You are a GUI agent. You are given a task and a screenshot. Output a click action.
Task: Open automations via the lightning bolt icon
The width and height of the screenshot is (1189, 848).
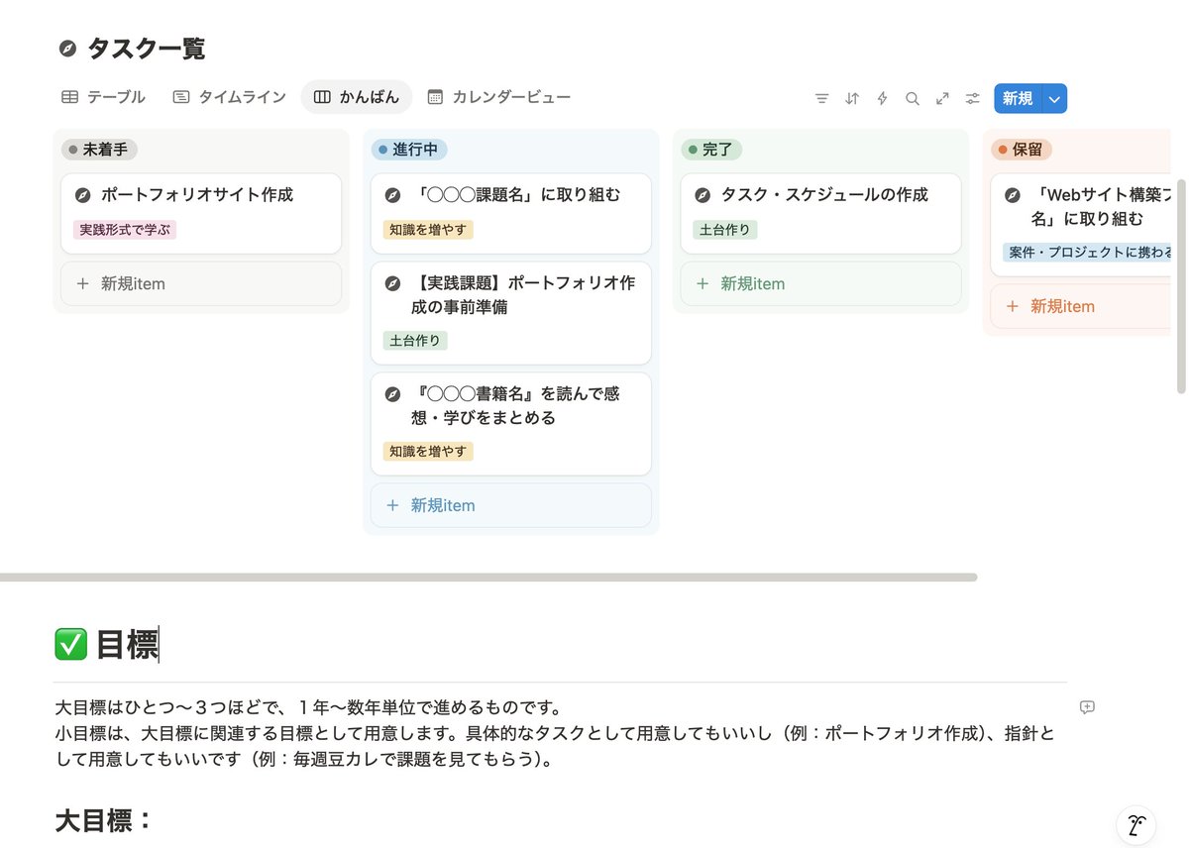[x=882, y=98]
